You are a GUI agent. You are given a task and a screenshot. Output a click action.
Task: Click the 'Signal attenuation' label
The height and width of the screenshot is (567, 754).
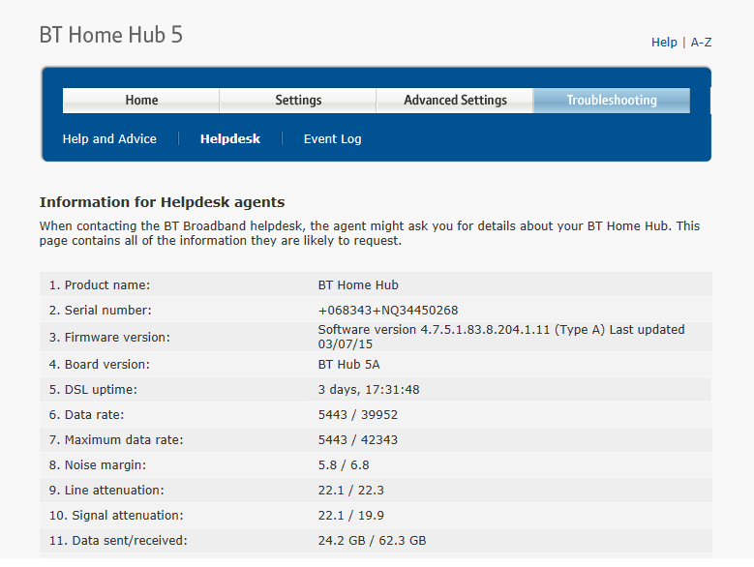(116, 515)
